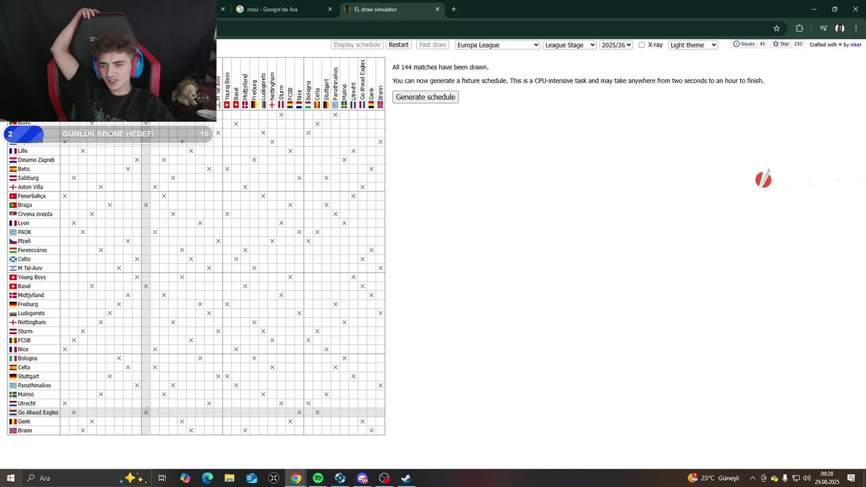The image size is (866, 487).
Task: Open the Chrome profile avatar
Action: tap(840, 28)
